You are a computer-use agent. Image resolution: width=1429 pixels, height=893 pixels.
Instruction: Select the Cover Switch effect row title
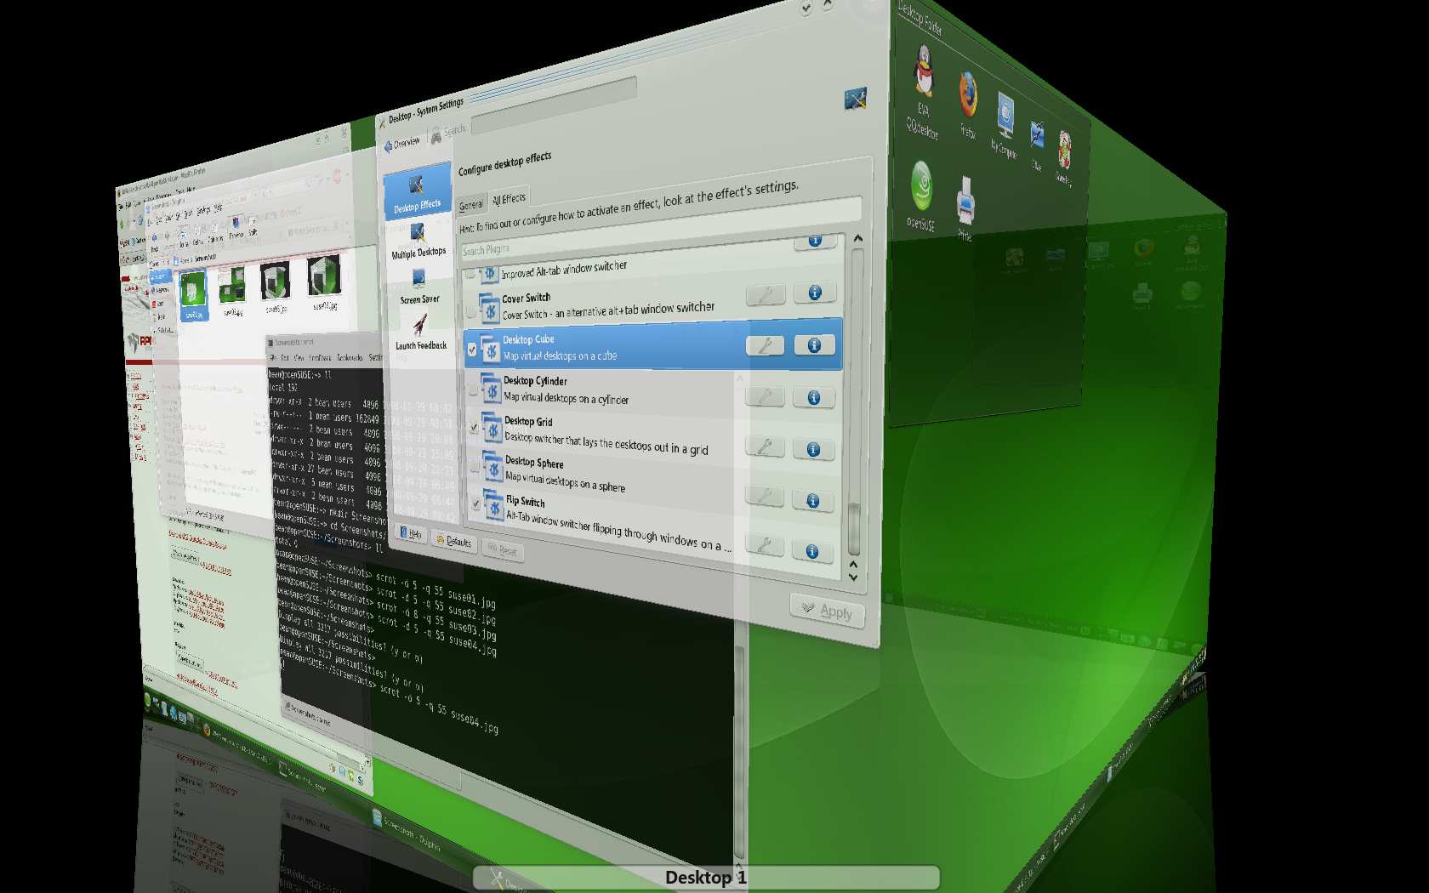click(x=527, y=298)
